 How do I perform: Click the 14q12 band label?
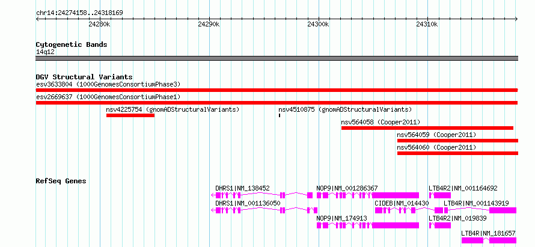pyautogui.click(x=45, y=52)
